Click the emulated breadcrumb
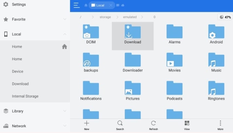233x133 pixels. tap(130, 17)
